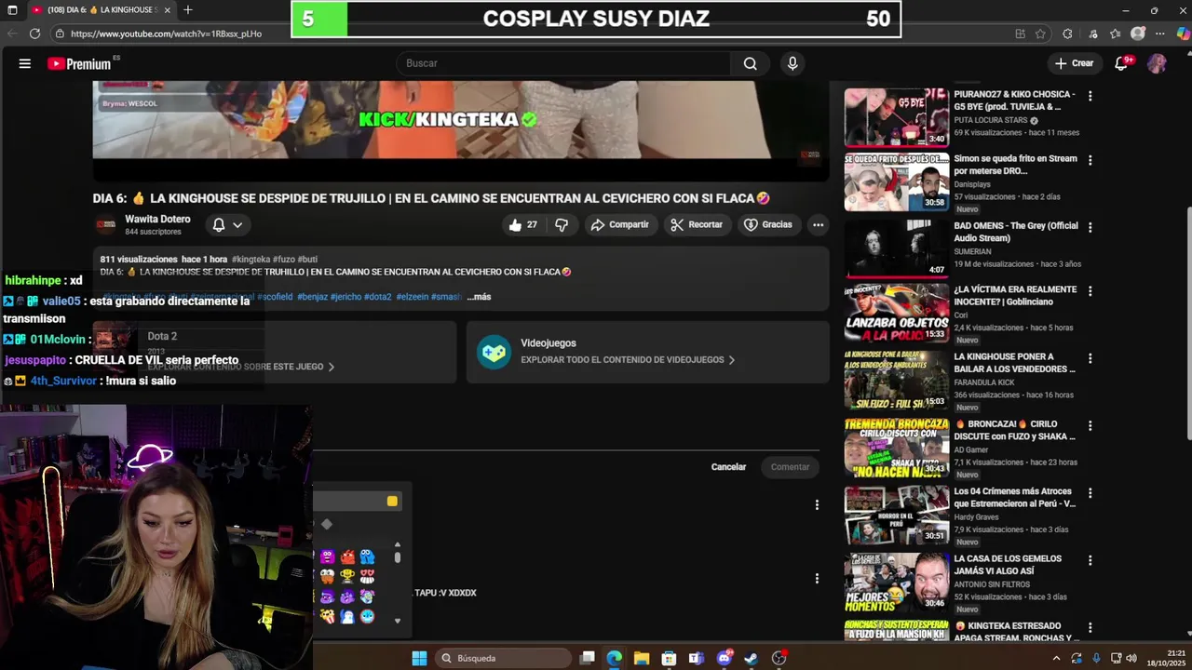1192x670 pixels.
Task: Open more actions menu beside Gracias
Action: pyautogui.click(x=818, y=224)
